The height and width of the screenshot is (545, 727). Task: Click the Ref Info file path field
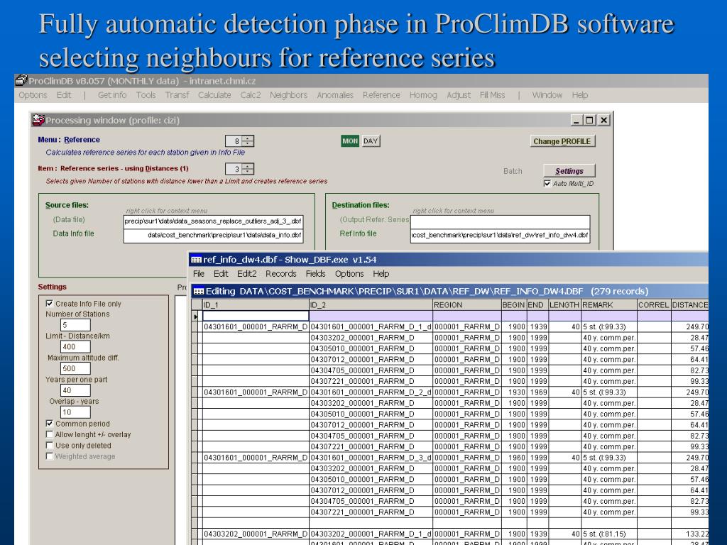(501, 236)
